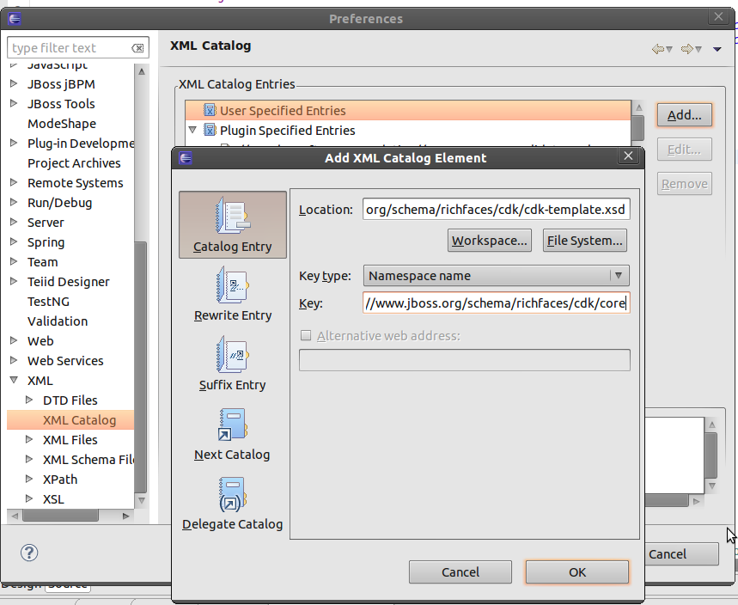Select Validation in the preferences tree
738x605 pixels.
(58, 321)
